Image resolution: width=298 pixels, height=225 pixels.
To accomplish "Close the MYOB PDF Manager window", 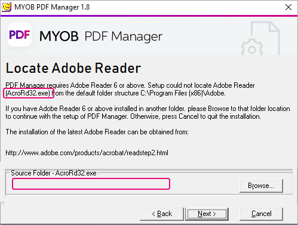I will click(x=288, y=7).
